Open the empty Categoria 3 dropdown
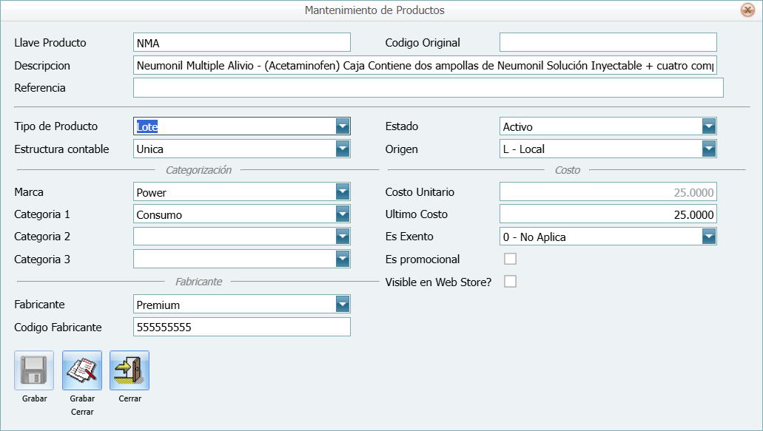Screen dimensions: 763x431 [342, 259]
